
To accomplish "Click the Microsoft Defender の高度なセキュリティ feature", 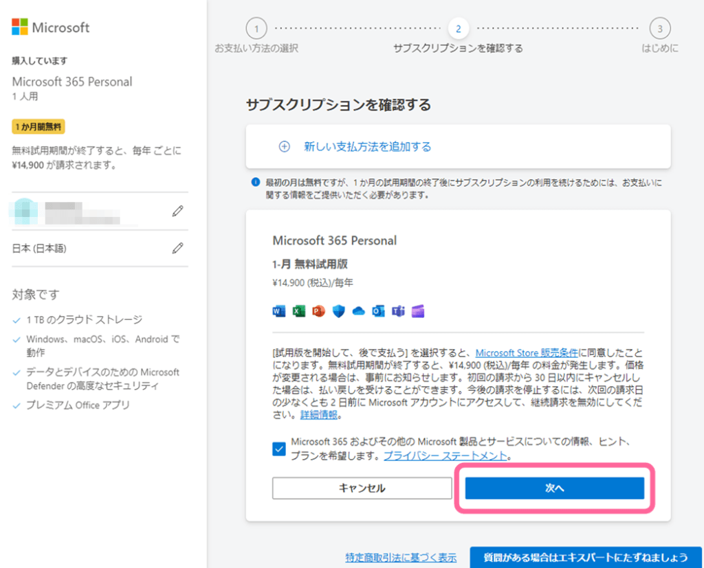I will 103,378.
